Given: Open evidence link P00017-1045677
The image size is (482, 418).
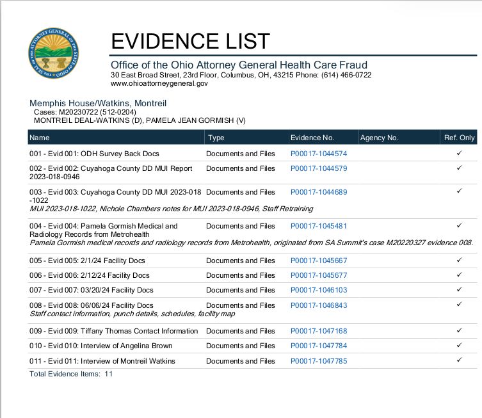Looking at the screenshot, I should (319, 275).
